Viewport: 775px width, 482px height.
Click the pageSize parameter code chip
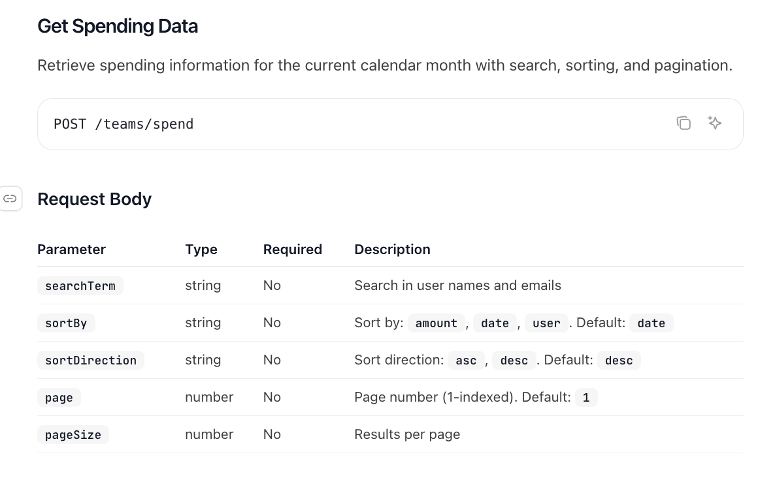[x=73, y=435]
